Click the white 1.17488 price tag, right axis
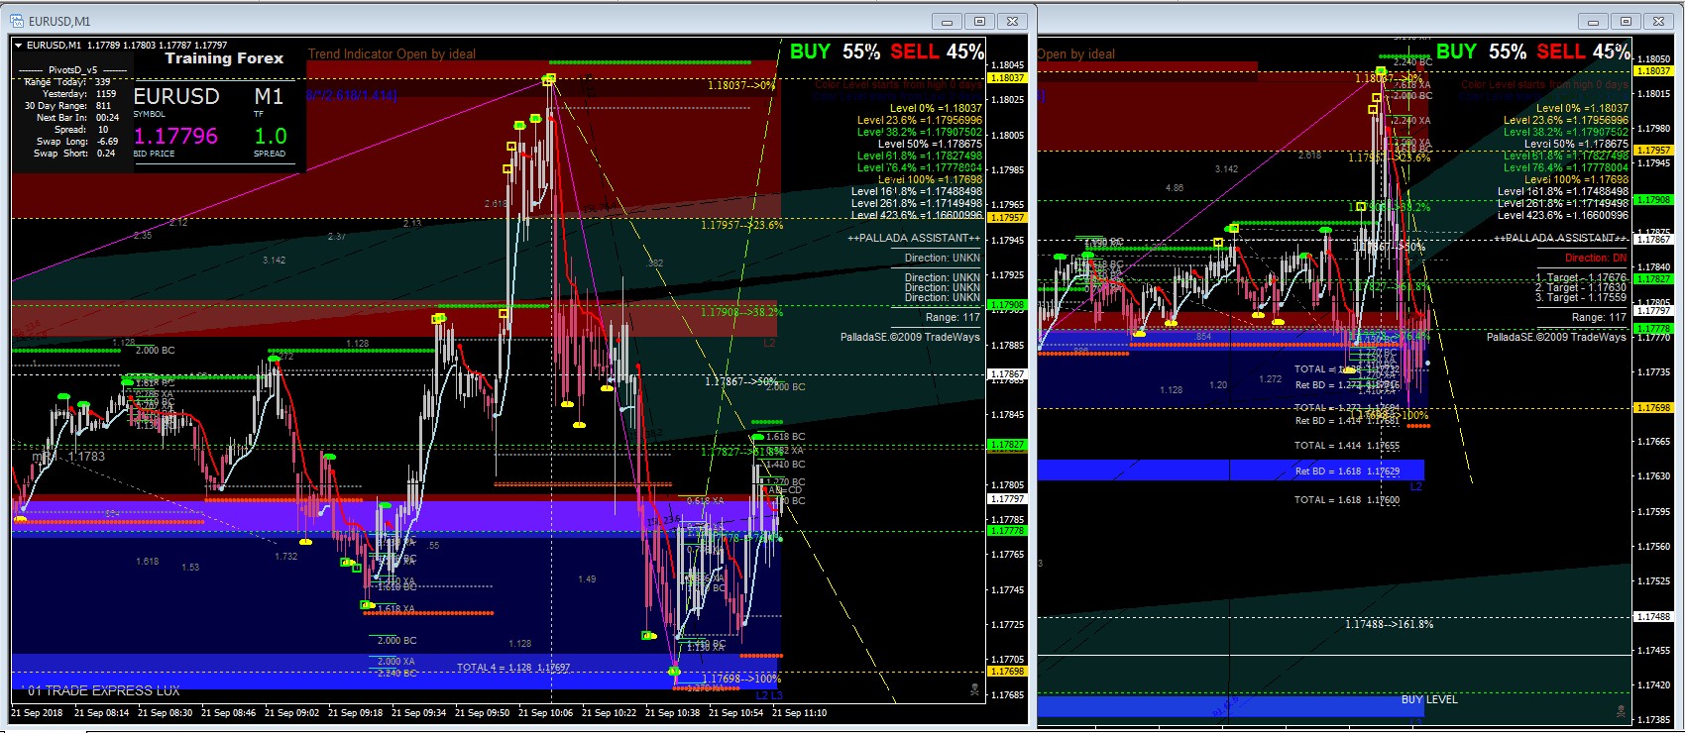The height and width of the screenshot is (733, 1685). [1654, 617]
